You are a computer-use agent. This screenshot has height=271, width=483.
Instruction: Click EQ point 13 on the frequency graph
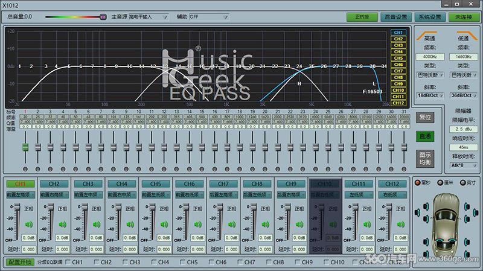tap(165, 66)
